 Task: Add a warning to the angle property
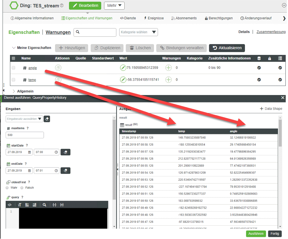(x=168, y=68)
